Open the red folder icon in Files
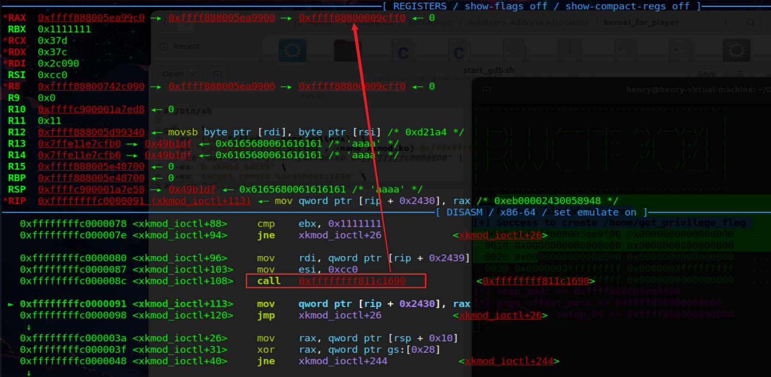Viewport: 771px width, 377px height. point(348,50)
